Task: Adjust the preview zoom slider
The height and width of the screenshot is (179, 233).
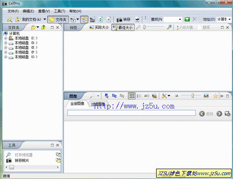Action: coord(154,27)
